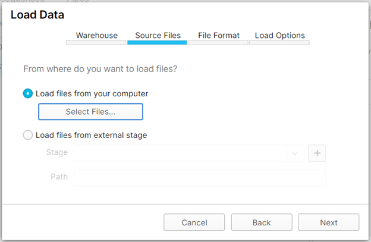Viewport: 371px width, 242px height.
Task: Jump to the Load Options step tab
Action: pos(279,38)
